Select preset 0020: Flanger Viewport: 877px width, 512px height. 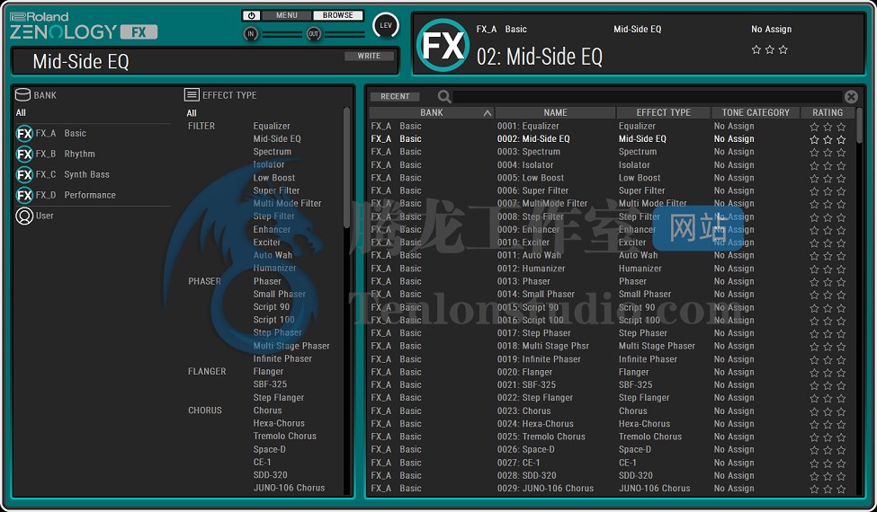click(524, 372)
